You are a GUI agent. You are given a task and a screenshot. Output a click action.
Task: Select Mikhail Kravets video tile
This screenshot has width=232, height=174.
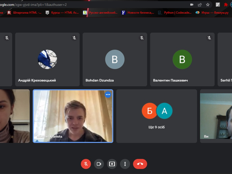(x=73, y=119)
